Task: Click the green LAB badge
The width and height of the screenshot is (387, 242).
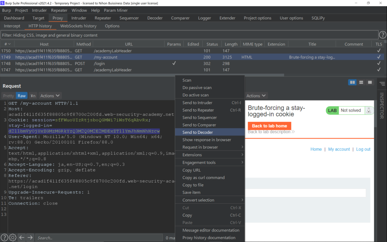Action: [332, 110]
